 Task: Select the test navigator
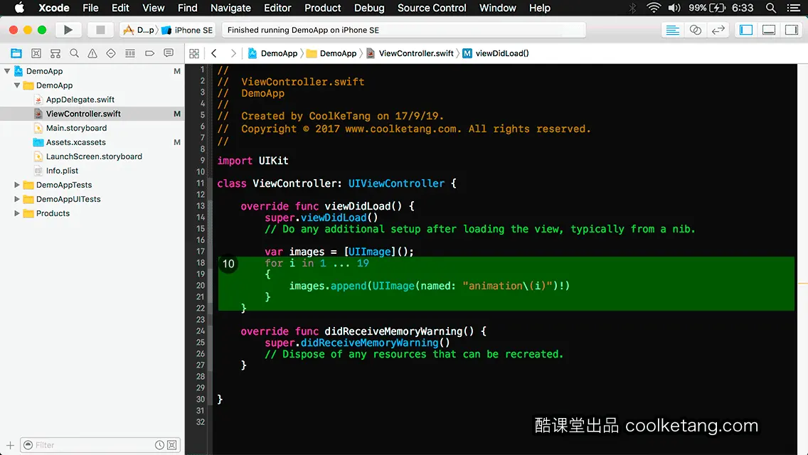(x=111, y=53)
